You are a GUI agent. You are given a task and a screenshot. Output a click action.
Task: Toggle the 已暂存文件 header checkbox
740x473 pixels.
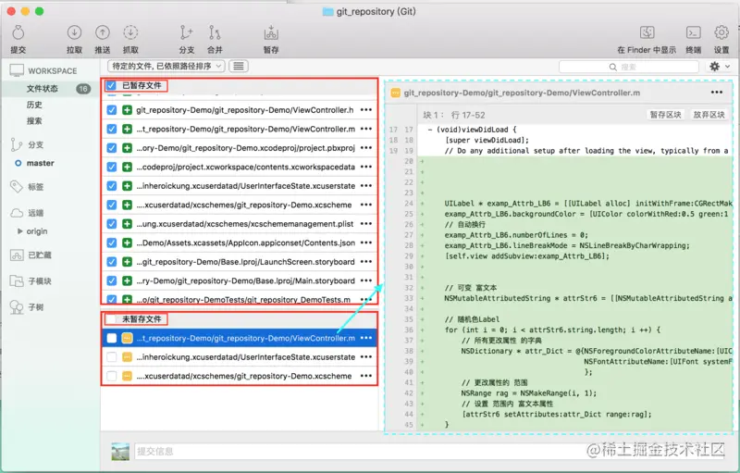point(111,85)
